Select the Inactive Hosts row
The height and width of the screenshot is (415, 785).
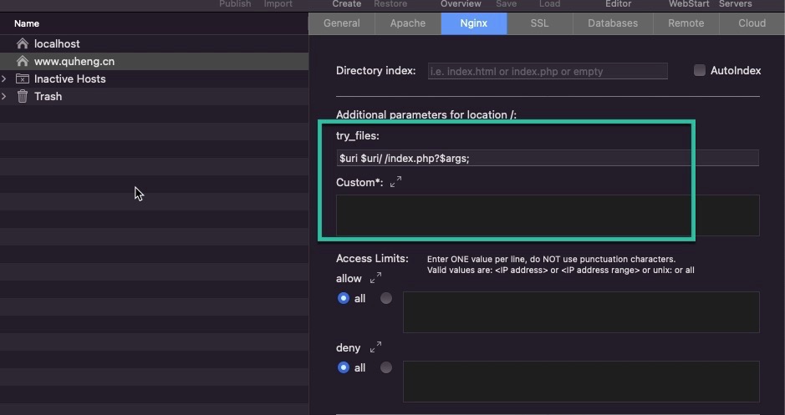coord(154,78)
